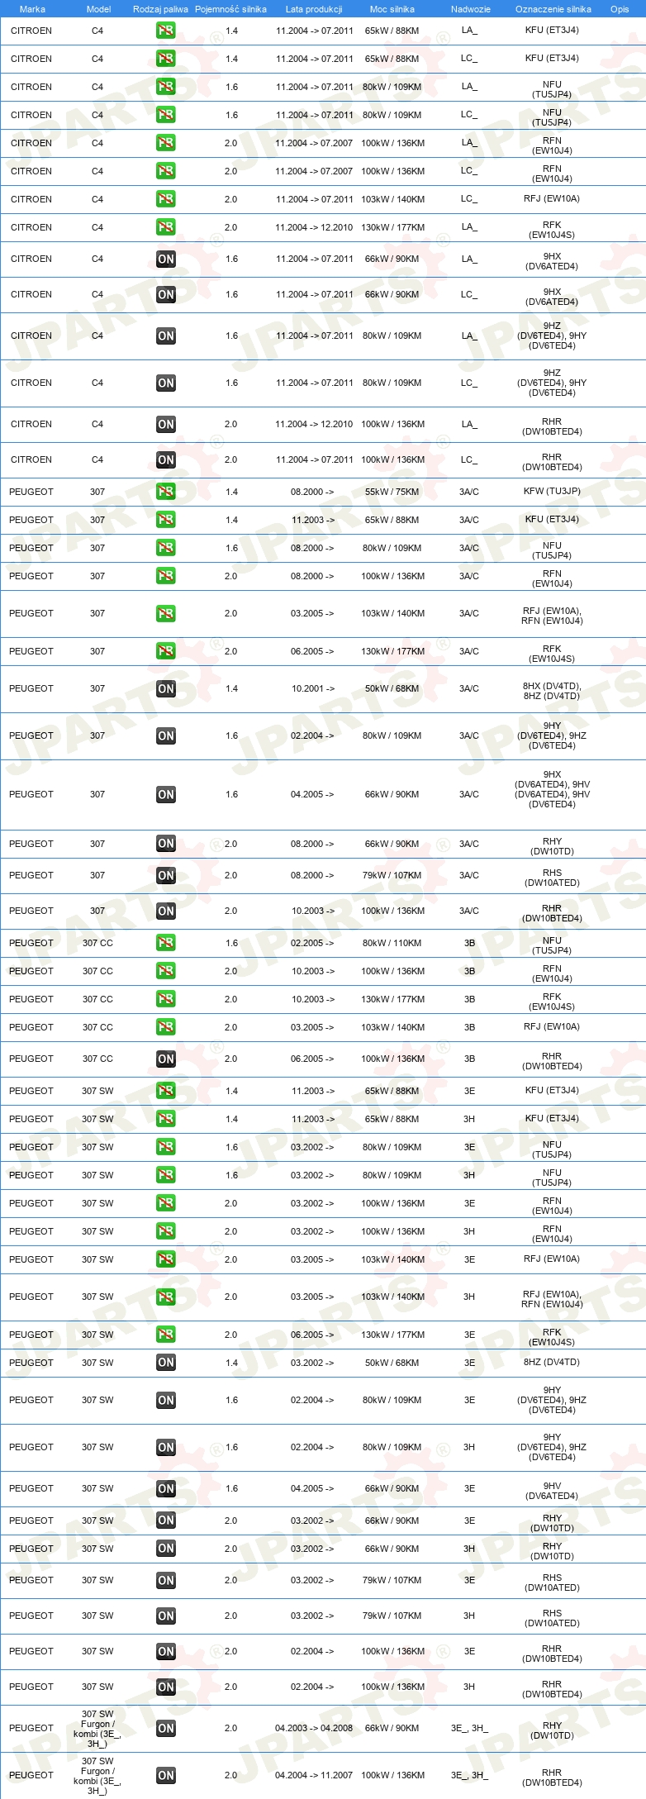The height and width of the screenshot is (1799, 646).
Task: Click ON icon in Peugeot 307 50kW / 68KM 10.2001 row
Action: (x=165, y=688)
